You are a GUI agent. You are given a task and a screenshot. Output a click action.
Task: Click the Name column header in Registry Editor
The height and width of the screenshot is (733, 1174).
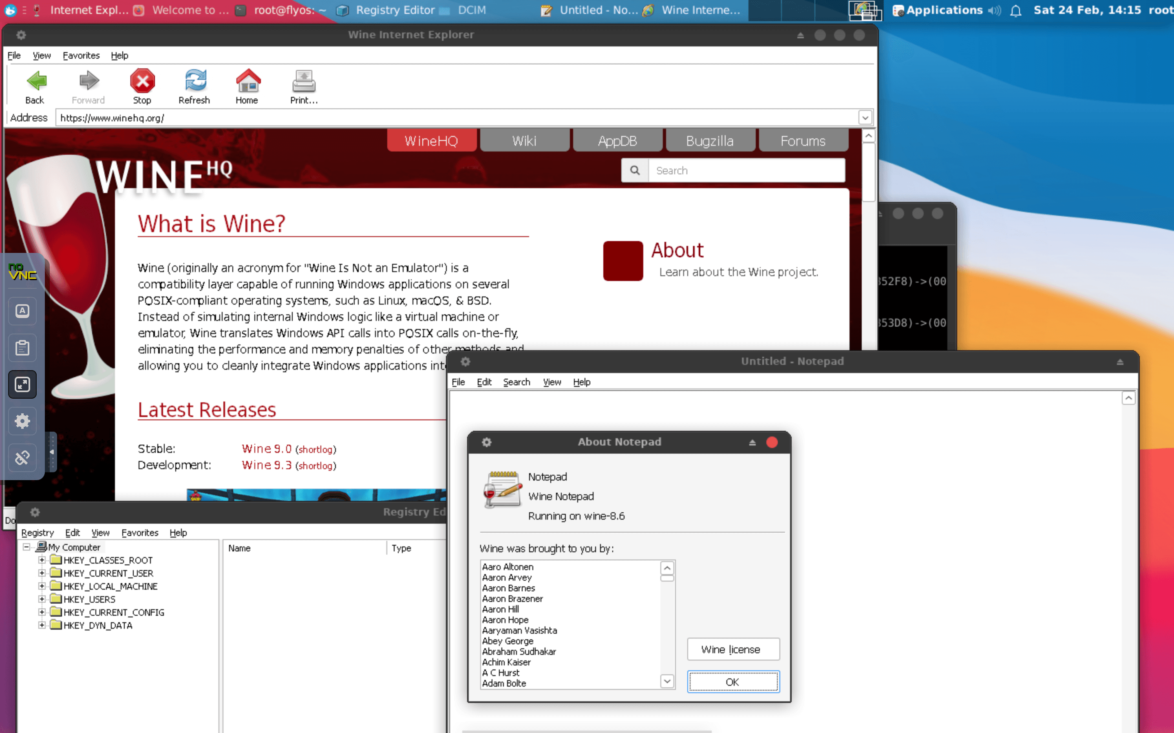click(305, 548)
